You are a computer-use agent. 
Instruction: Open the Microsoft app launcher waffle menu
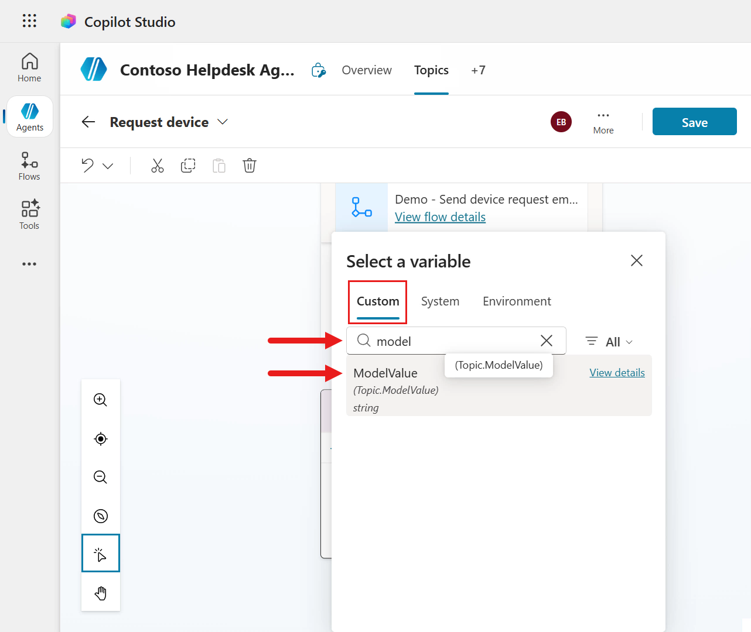click(29, 21)
